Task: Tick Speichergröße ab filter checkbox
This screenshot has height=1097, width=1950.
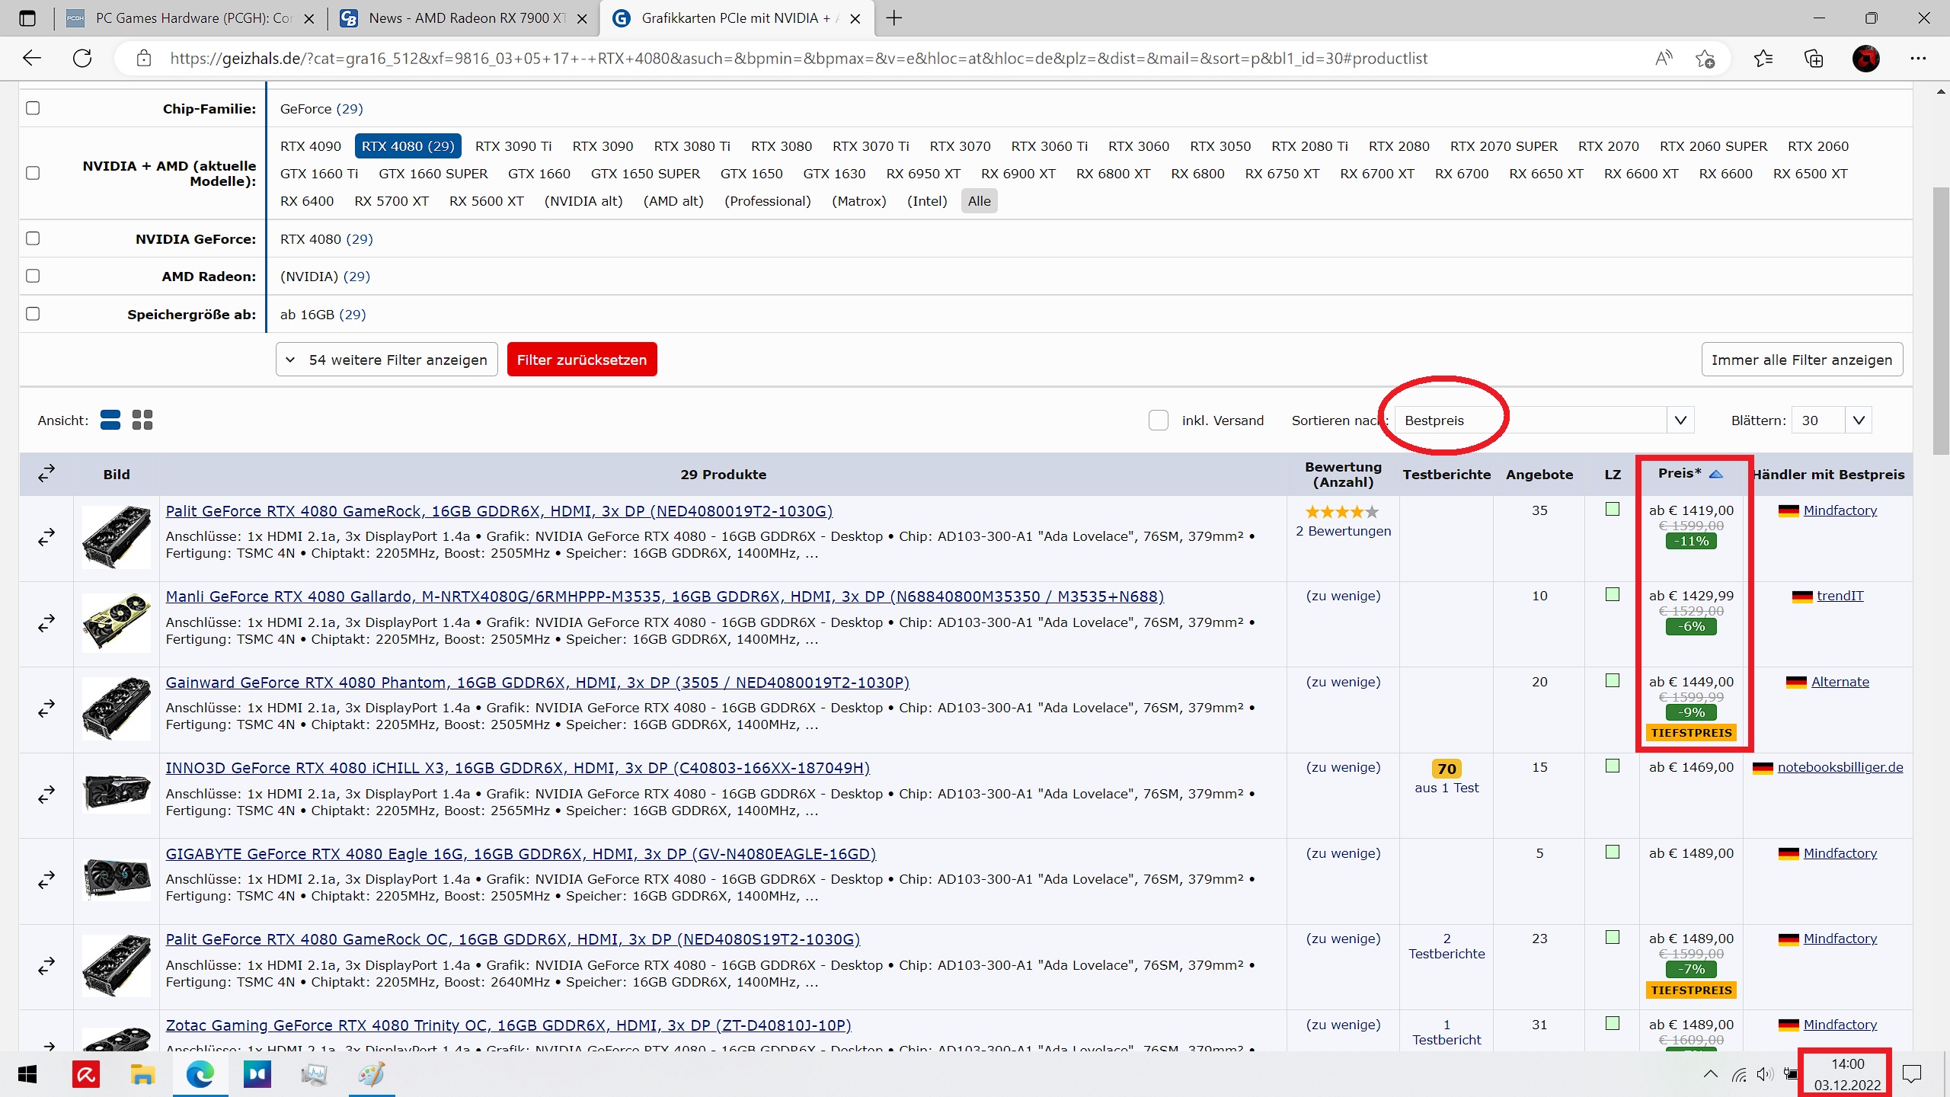Action: (x=33, y=314)
